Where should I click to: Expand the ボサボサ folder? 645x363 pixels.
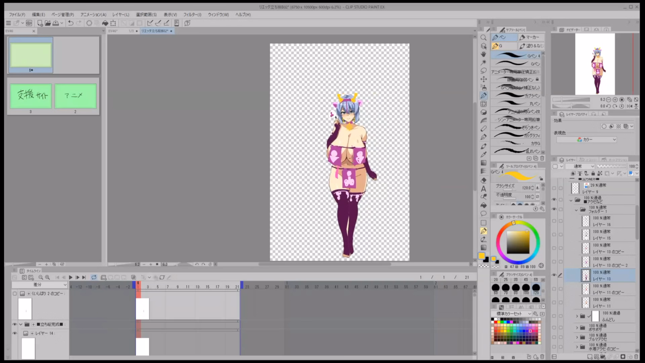point(577,327)
